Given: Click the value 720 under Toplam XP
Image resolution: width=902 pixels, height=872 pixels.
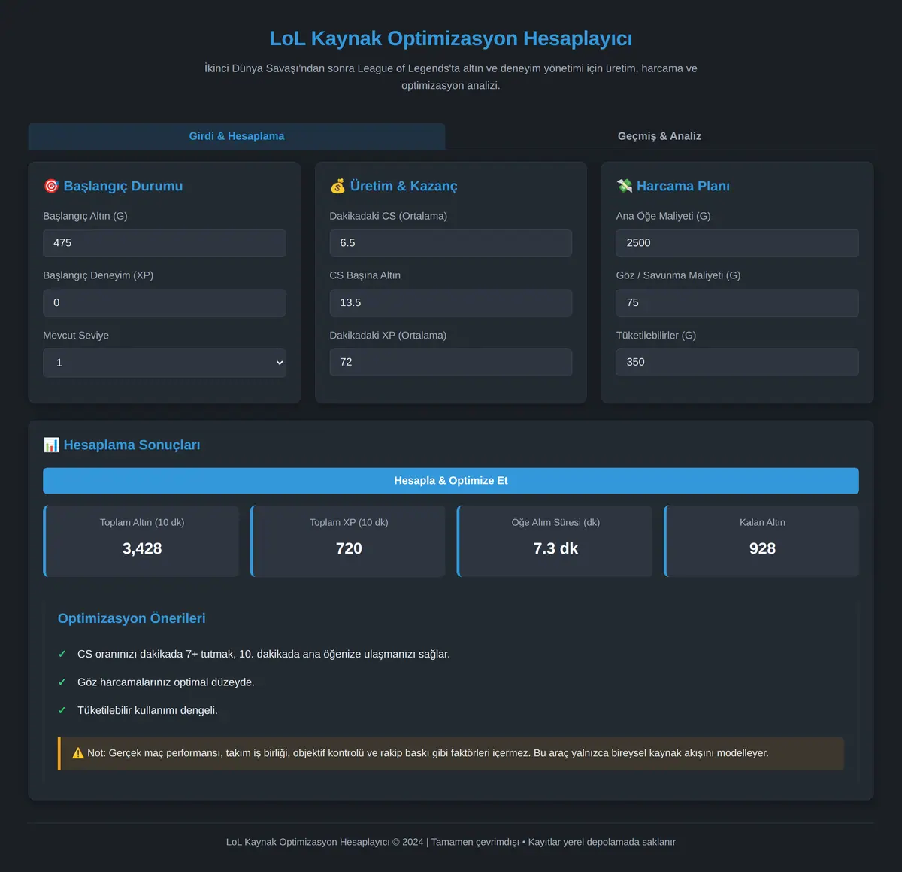Looking at the screenshot, I should pyautogui.click(x=349, y=548).
